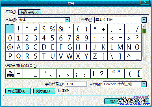
Task: Select the < less-than cell
Action: pos(112,38)
